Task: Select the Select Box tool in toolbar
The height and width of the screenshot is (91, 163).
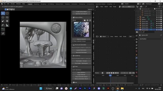Action: [3, 13]
